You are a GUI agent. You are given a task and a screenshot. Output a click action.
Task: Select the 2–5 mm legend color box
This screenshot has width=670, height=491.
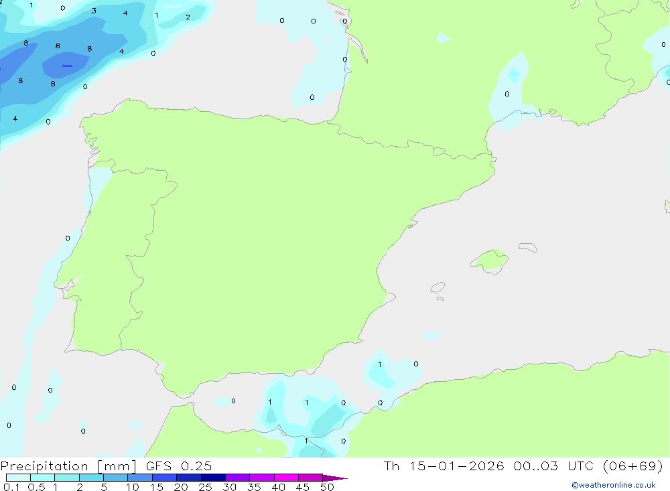pos(91,478)
